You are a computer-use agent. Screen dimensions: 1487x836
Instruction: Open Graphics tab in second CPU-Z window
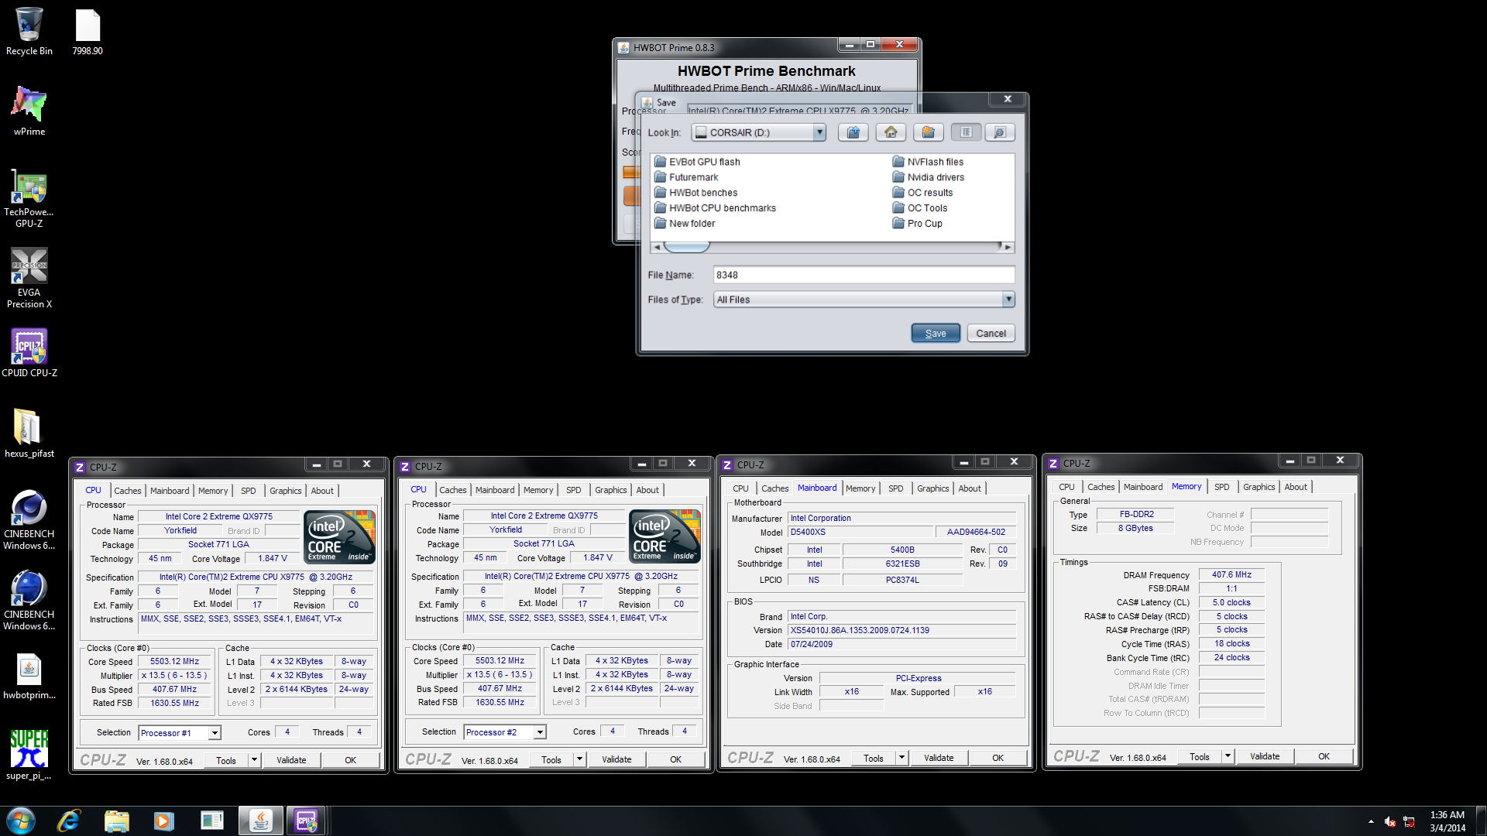pos(611,490)
